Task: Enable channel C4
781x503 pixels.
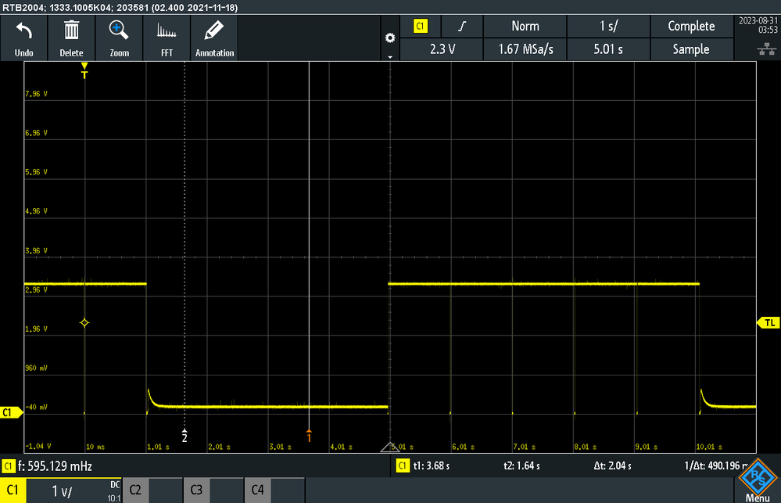Action: (257, 490)
